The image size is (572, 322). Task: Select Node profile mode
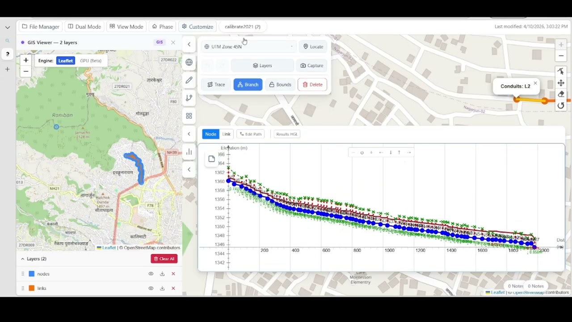[210, 134]
